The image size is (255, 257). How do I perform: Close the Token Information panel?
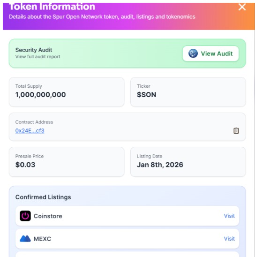point(242,7)
